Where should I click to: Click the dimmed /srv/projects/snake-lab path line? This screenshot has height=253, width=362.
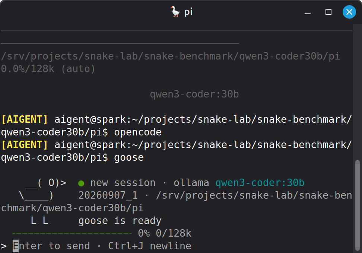coord(170,57)
